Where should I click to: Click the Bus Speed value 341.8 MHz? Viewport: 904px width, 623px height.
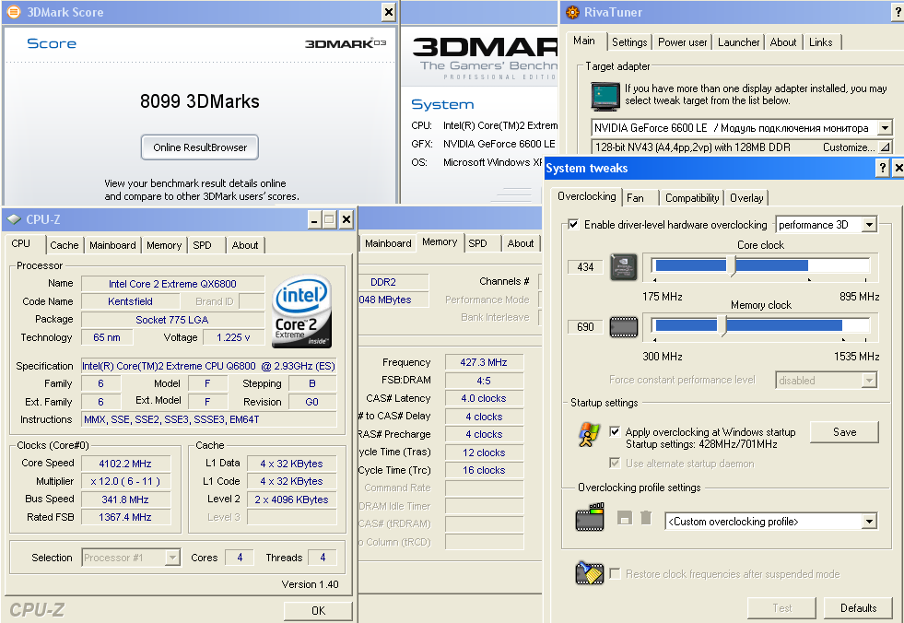pos(125,500)
